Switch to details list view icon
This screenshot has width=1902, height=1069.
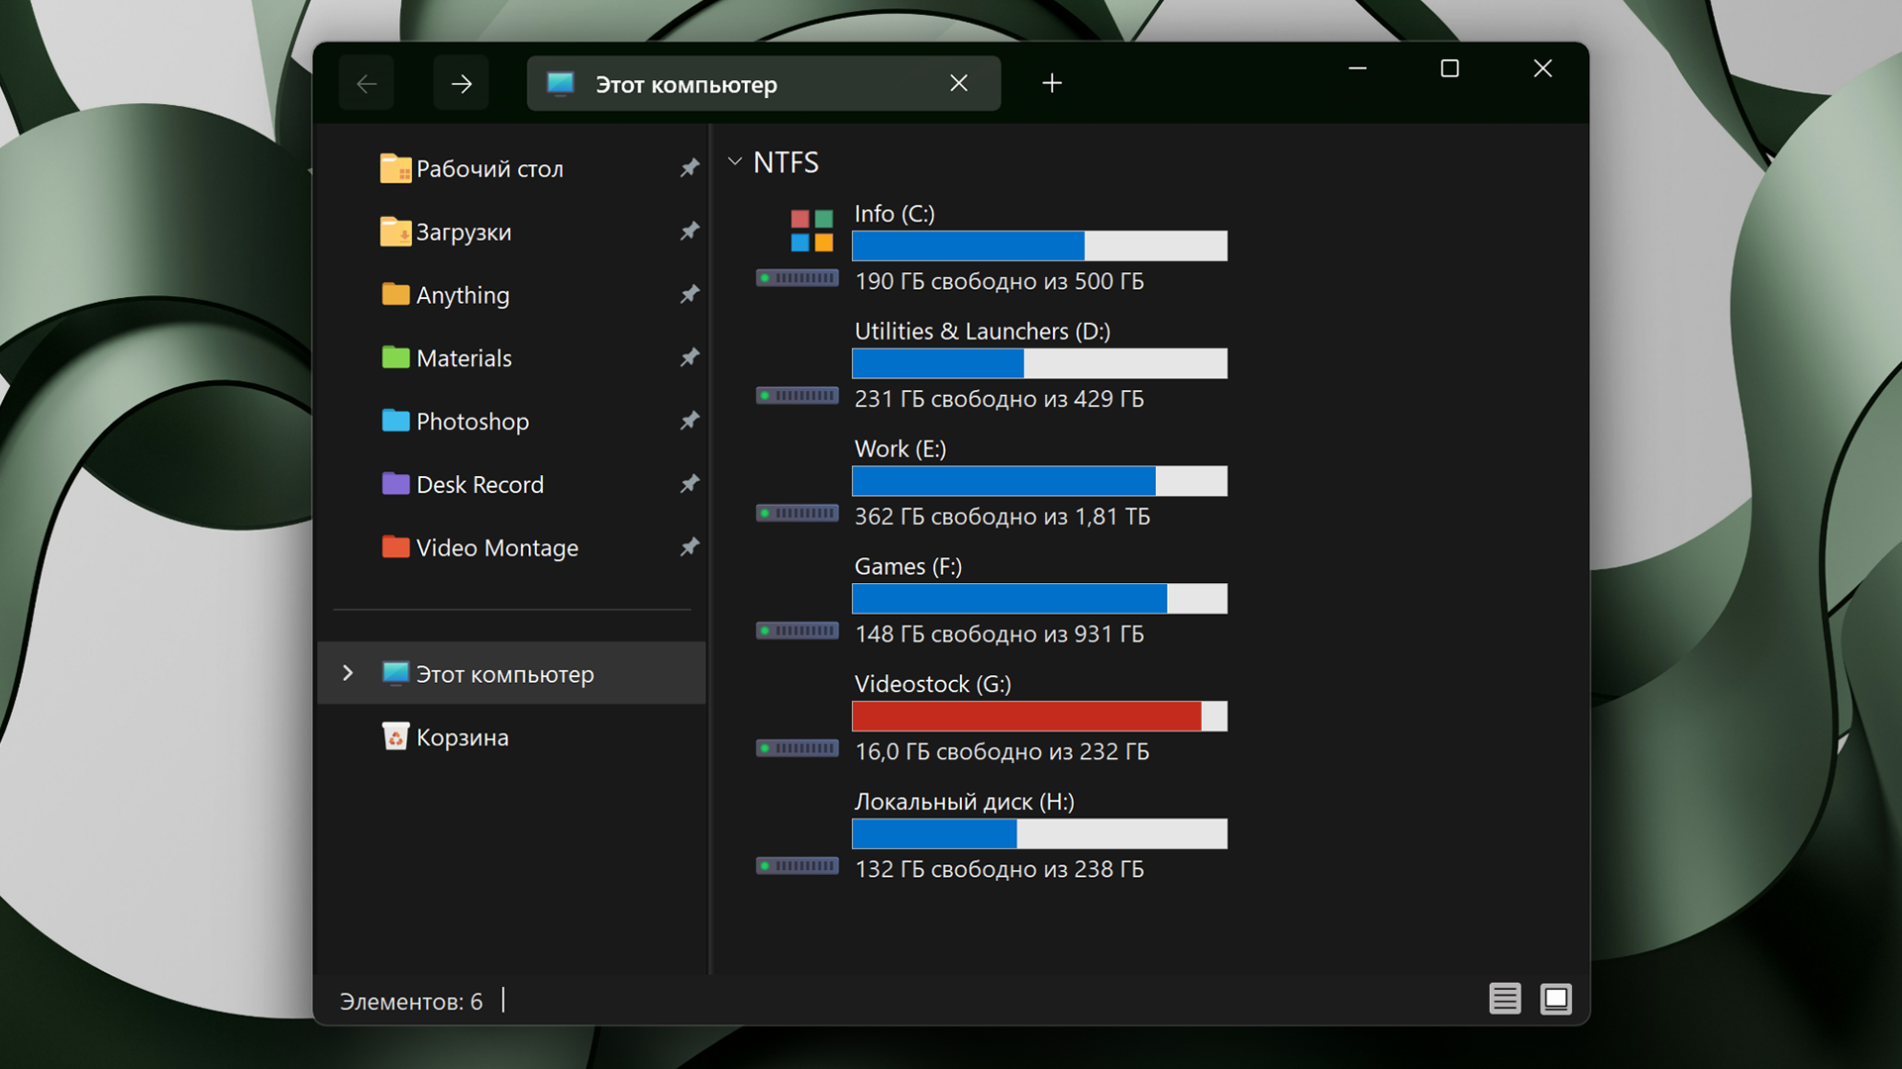(1504, 999)
